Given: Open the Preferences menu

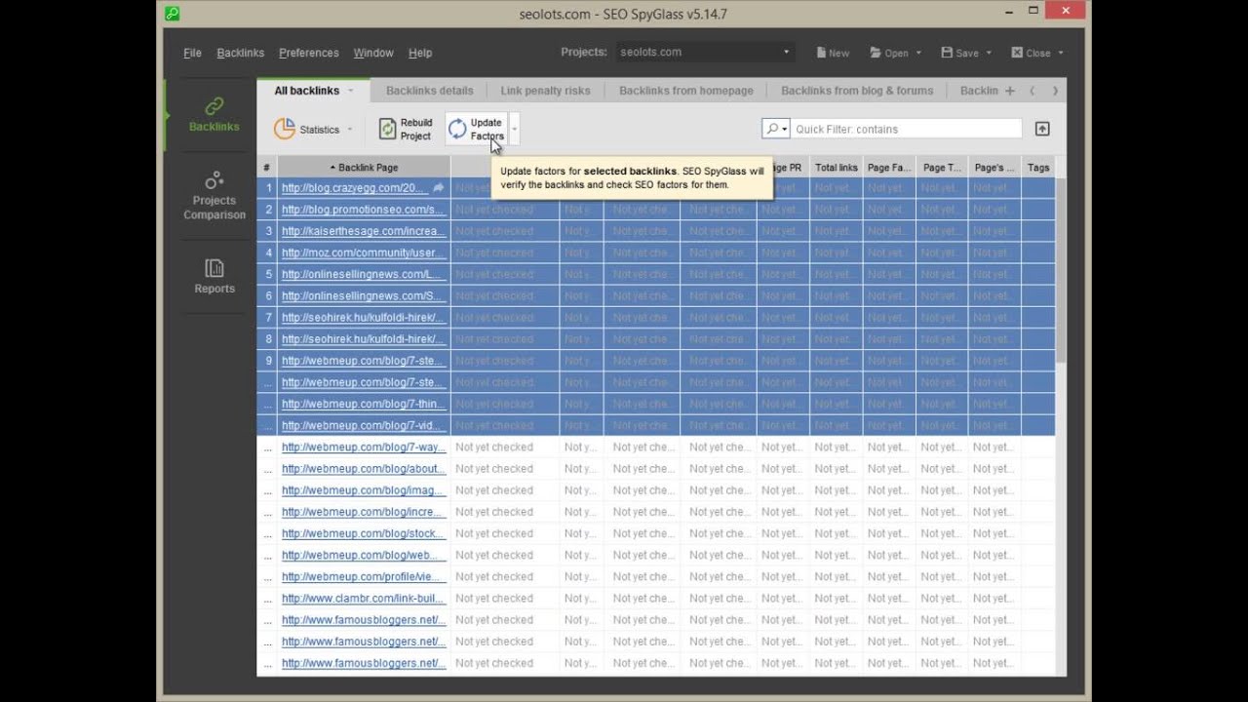Looking at the screenshot, I should (x=308, y=53).
